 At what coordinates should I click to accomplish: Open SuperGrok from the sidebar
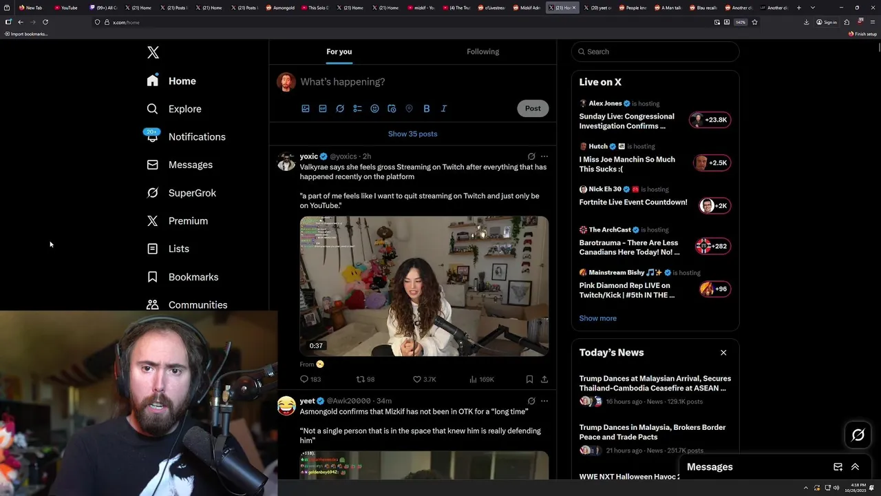pos(181,193)
